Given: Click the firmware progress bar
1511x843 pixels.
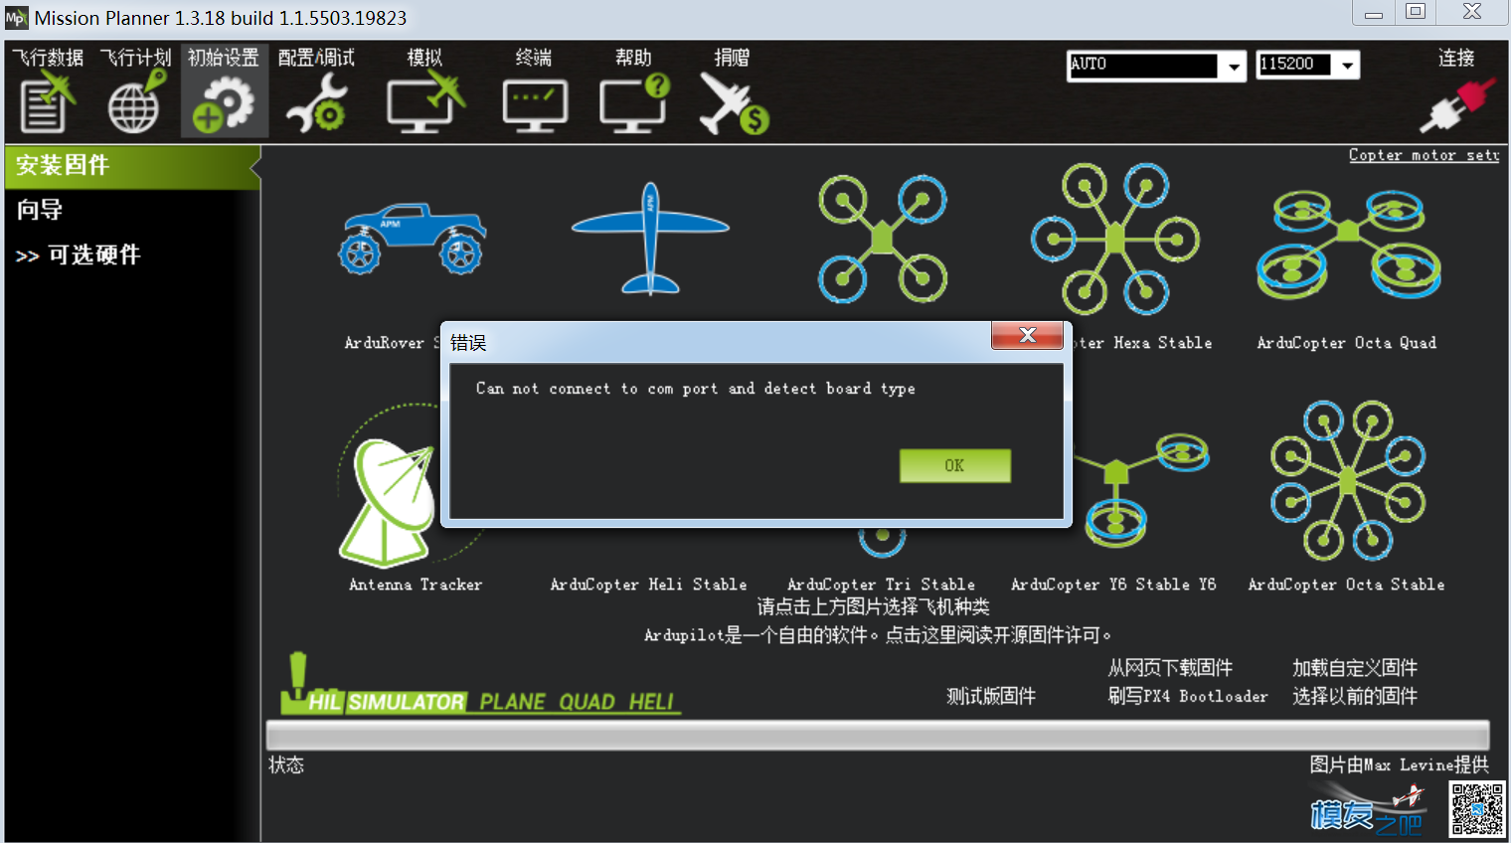Looking at the screenshot, I should 878,736.
